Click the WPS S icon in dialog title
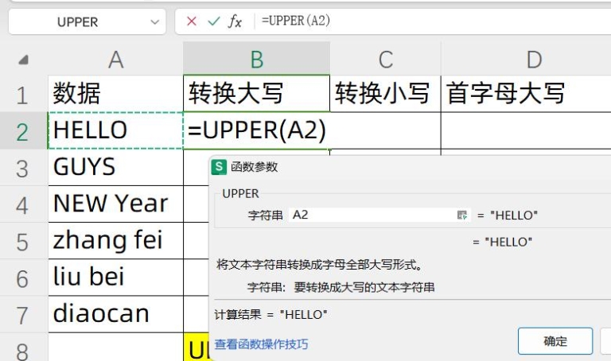Image resolution: width=611 pixels, height=361 pixels. tap(219, 167)
